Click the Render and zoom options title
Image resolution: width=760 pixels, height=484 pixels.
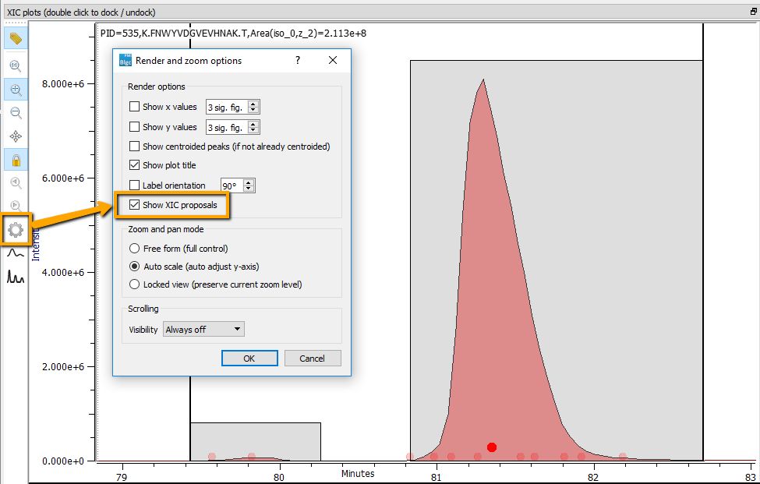189,61
